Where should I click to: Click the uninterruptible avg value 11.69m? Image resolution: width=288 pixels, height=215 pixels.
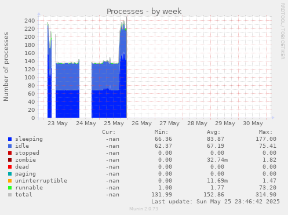pyautogui.click(x=217, y=181)
